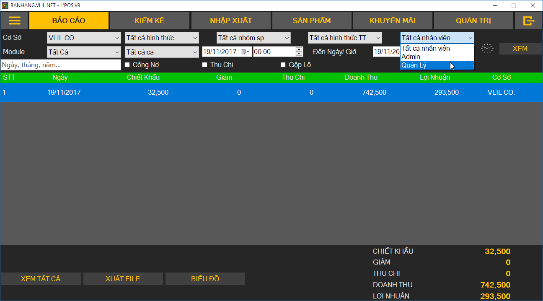Screen dimensions: 543x301
Task: Toggle the Thu Chi checkbox
Action: (205, 65)
